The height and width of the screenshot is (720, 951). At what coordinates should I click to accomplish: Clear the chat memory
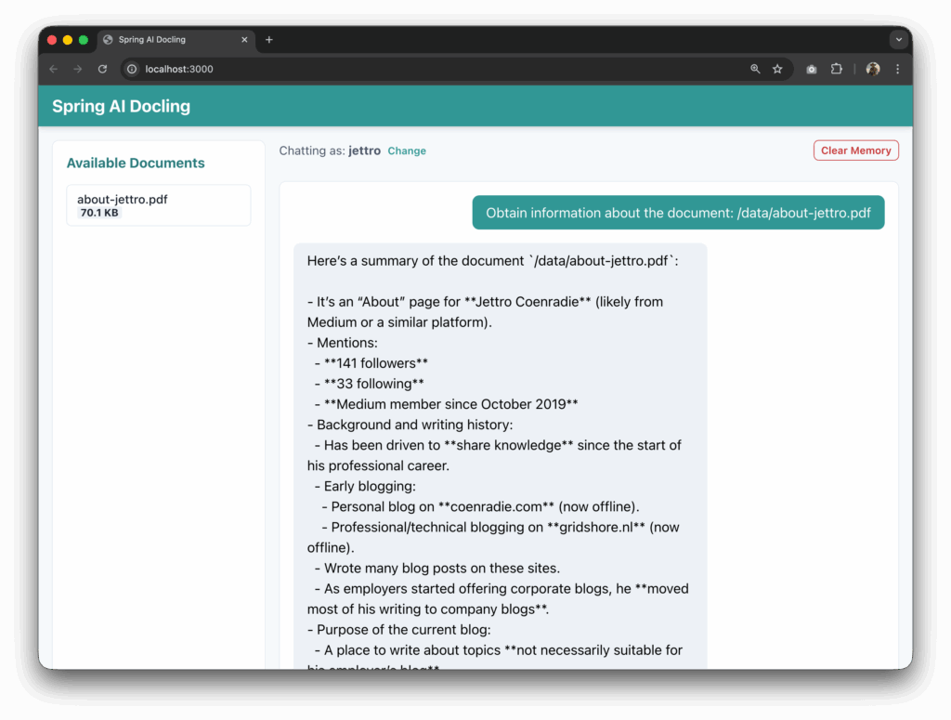point(855,150)
